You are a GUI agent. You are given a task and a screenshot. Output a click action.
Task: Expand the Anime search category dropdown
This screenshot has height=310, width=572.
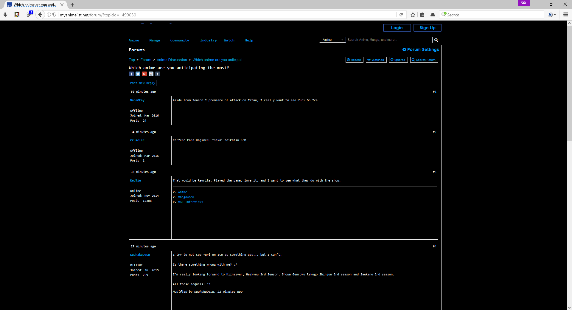click(332, 40)
